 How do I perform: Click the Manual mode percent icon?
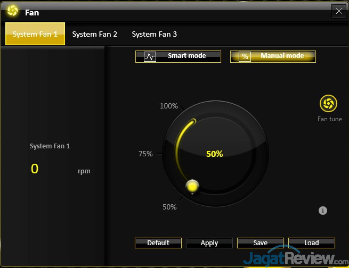coord(245,56)
